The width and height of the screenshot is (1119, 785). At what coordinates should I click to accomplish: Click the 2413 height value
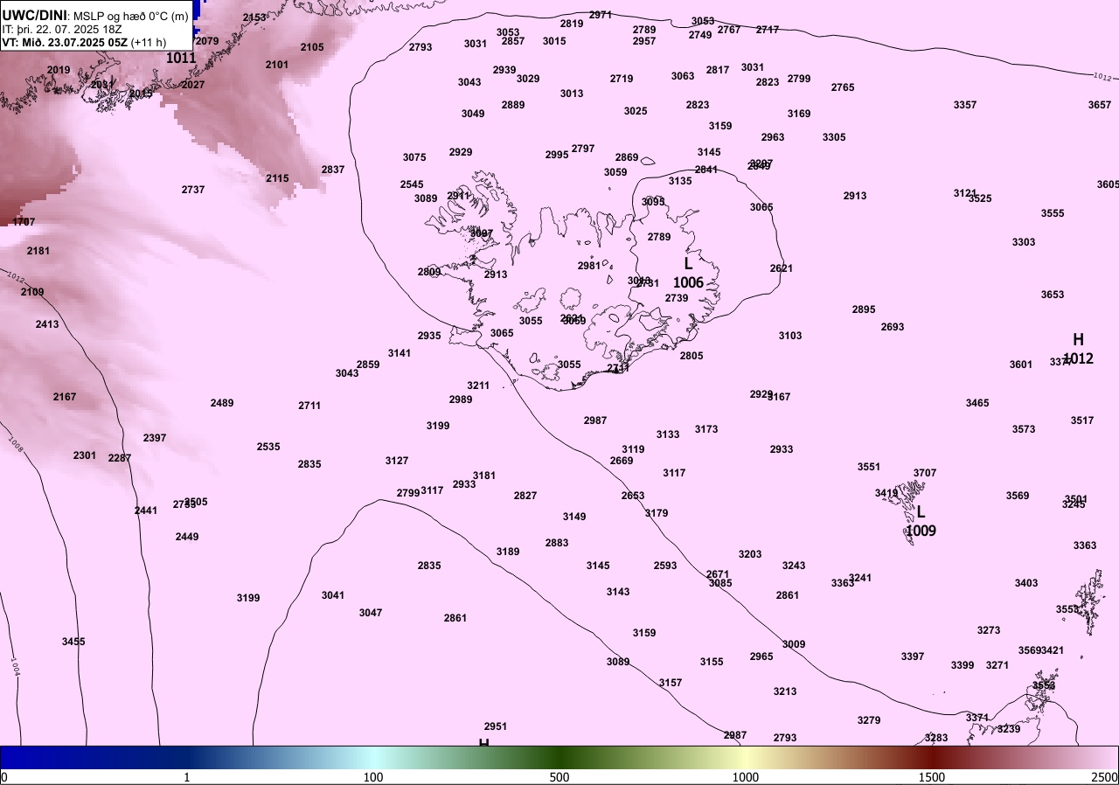(x=47, y=324)
